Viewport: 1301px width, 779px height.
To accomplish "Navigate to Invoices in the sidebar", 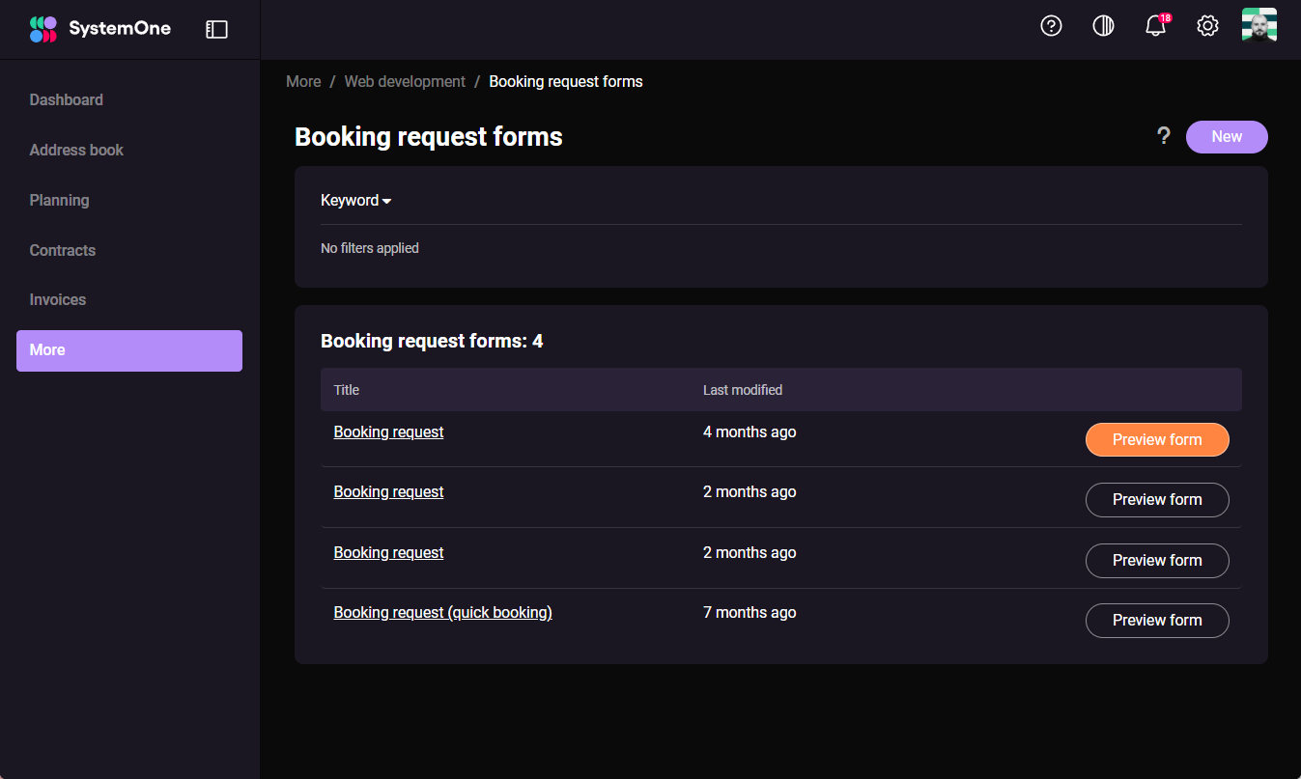I will [57, 299].
